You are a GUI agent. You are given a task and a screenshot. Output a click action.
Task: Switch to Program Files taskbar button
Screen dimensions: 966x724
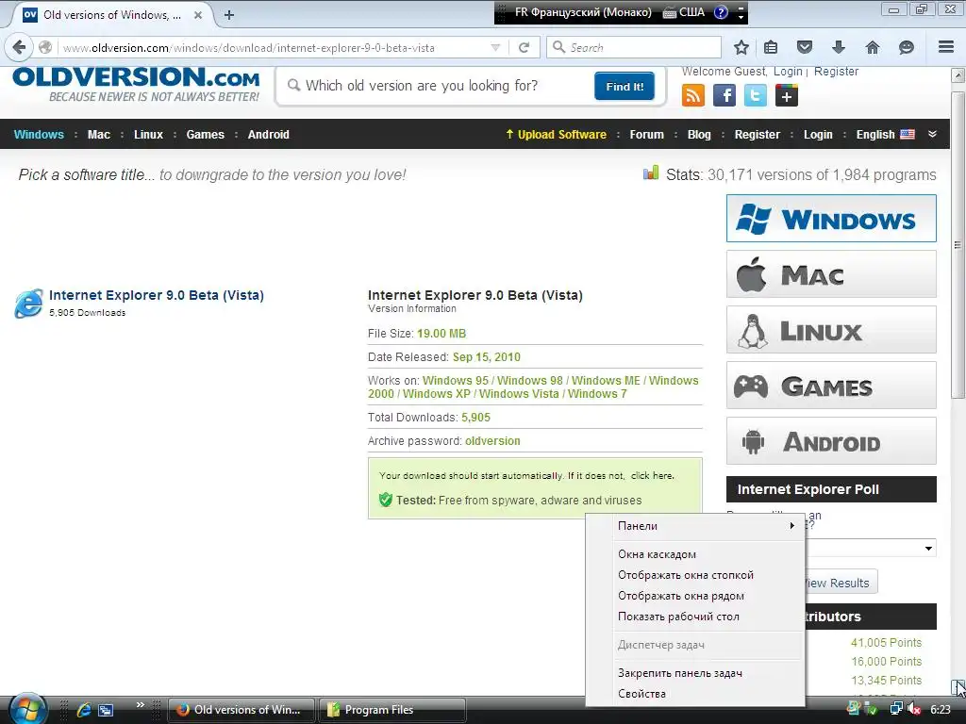[391, 710]
